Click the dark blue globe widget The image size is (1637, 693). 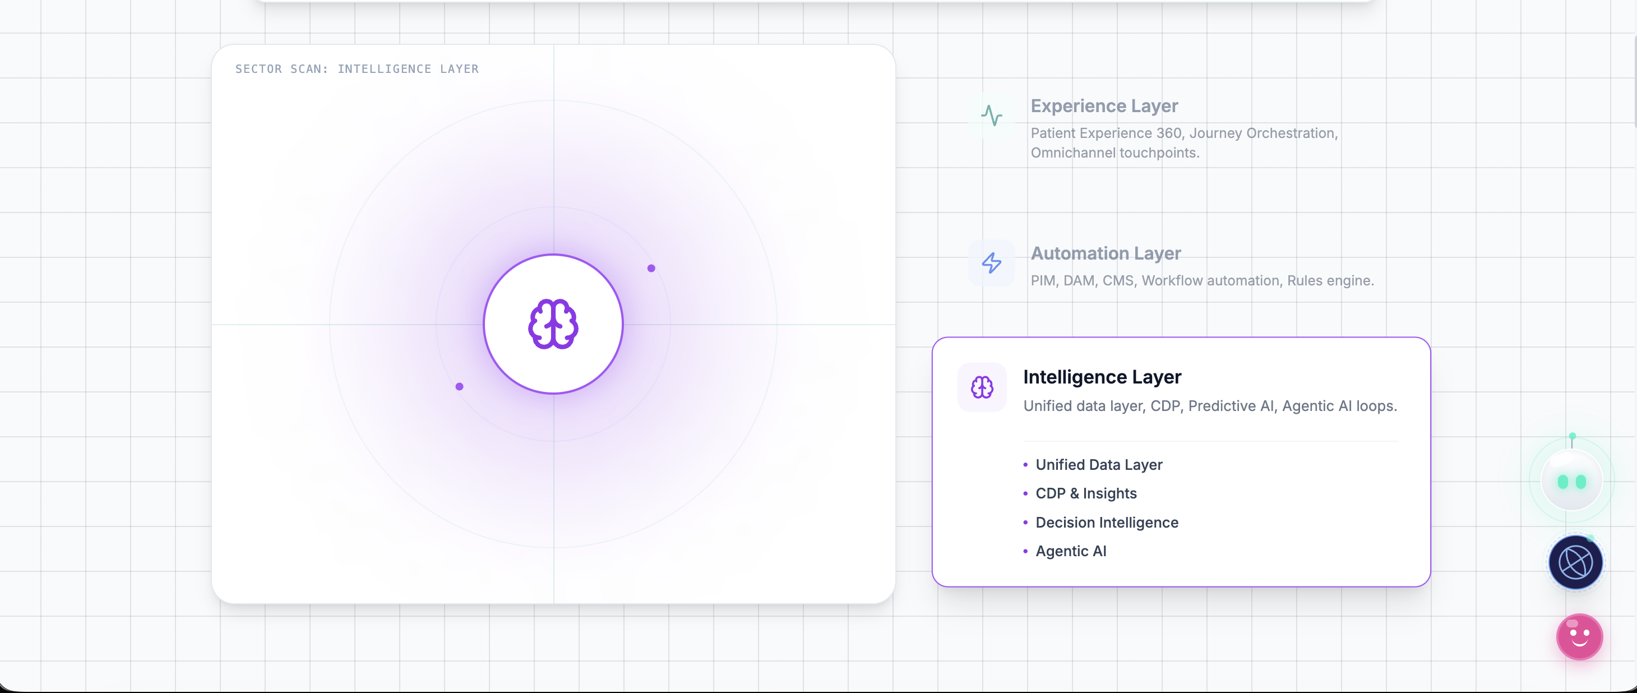1575,563
